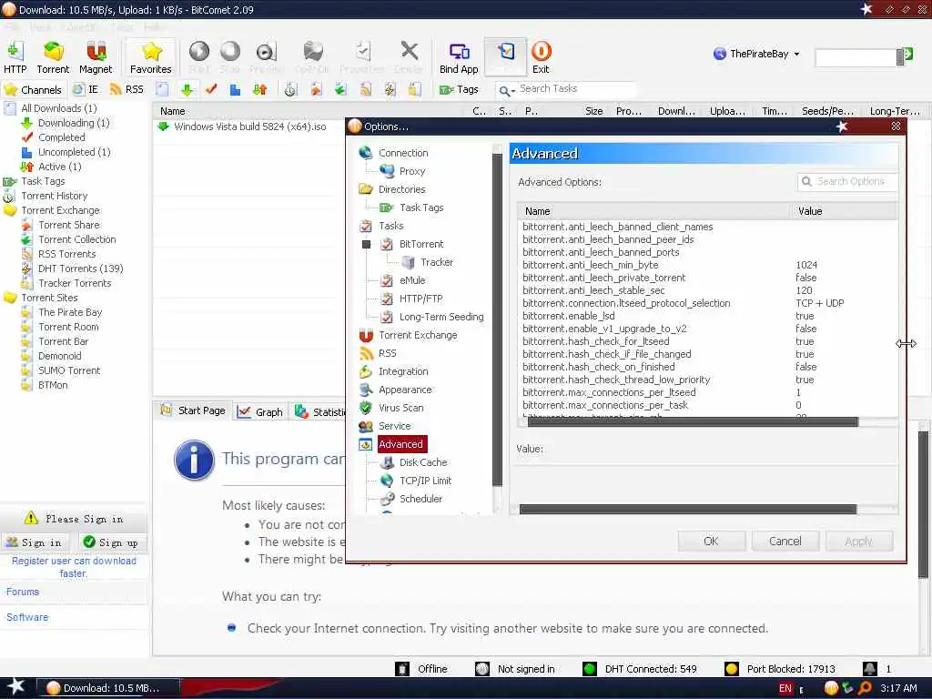This screenshot has width=932, height=699.
Task: Select bittorrent.anti_leech_min_byte option row
Action: click(707, 265)
